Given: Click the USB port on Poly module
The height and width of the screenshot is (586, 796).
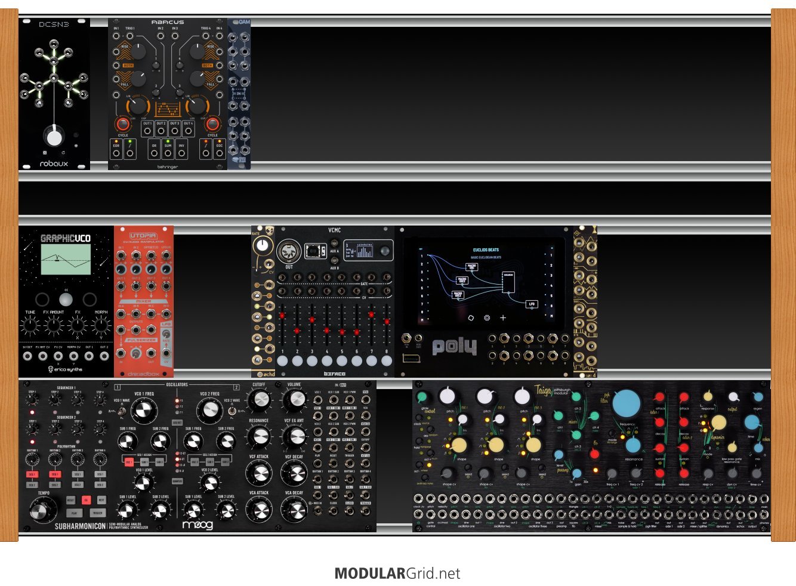Looking at the screenshot, I should pyautogui.click(x=412, y=358).
